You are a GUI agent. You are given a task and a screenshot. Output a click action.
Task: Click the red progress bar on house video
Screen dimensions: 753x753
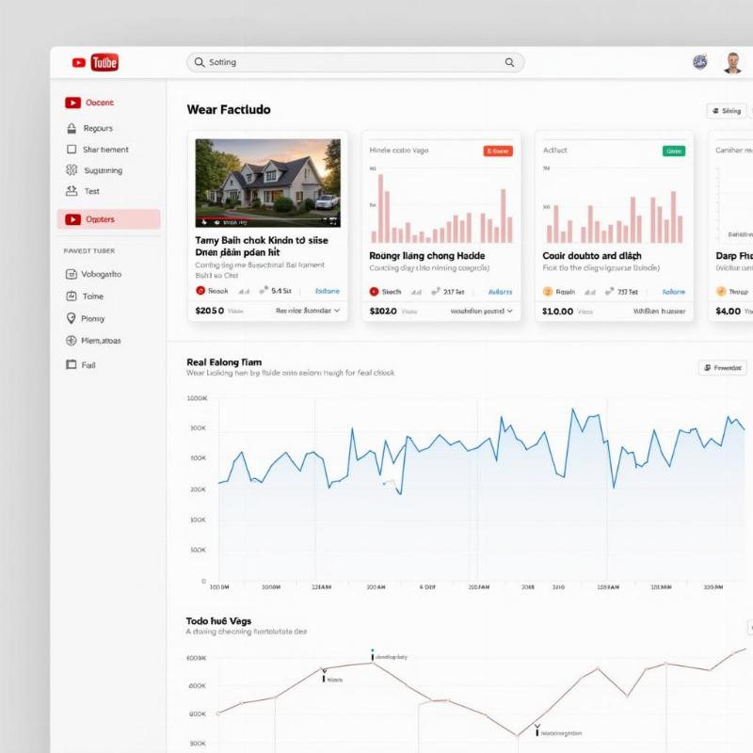click(x=226, y=218)
